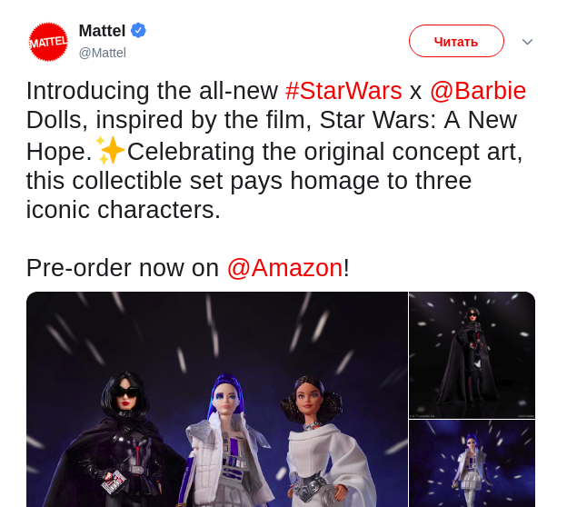Image resolution: width=567 pixels, height=507 pixels.
Task: Click the words 'iconic characters.'
Action: (124, 209)
